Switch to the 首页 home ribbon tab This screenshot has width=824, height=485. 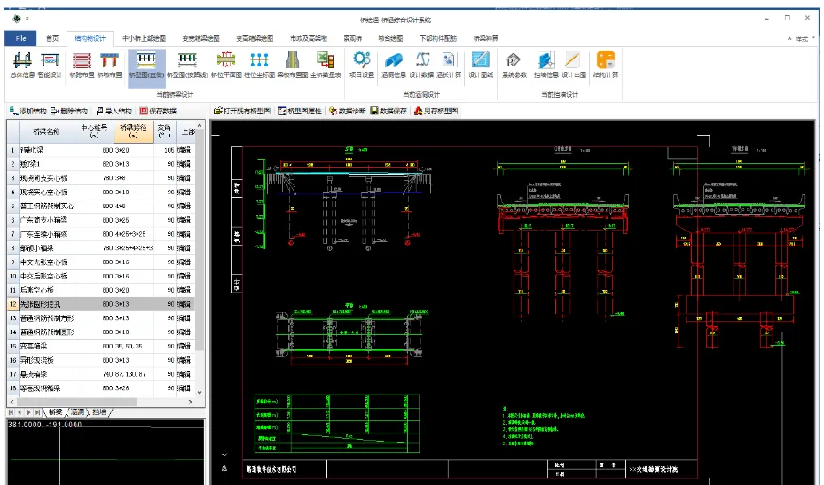tap(52, 38)
